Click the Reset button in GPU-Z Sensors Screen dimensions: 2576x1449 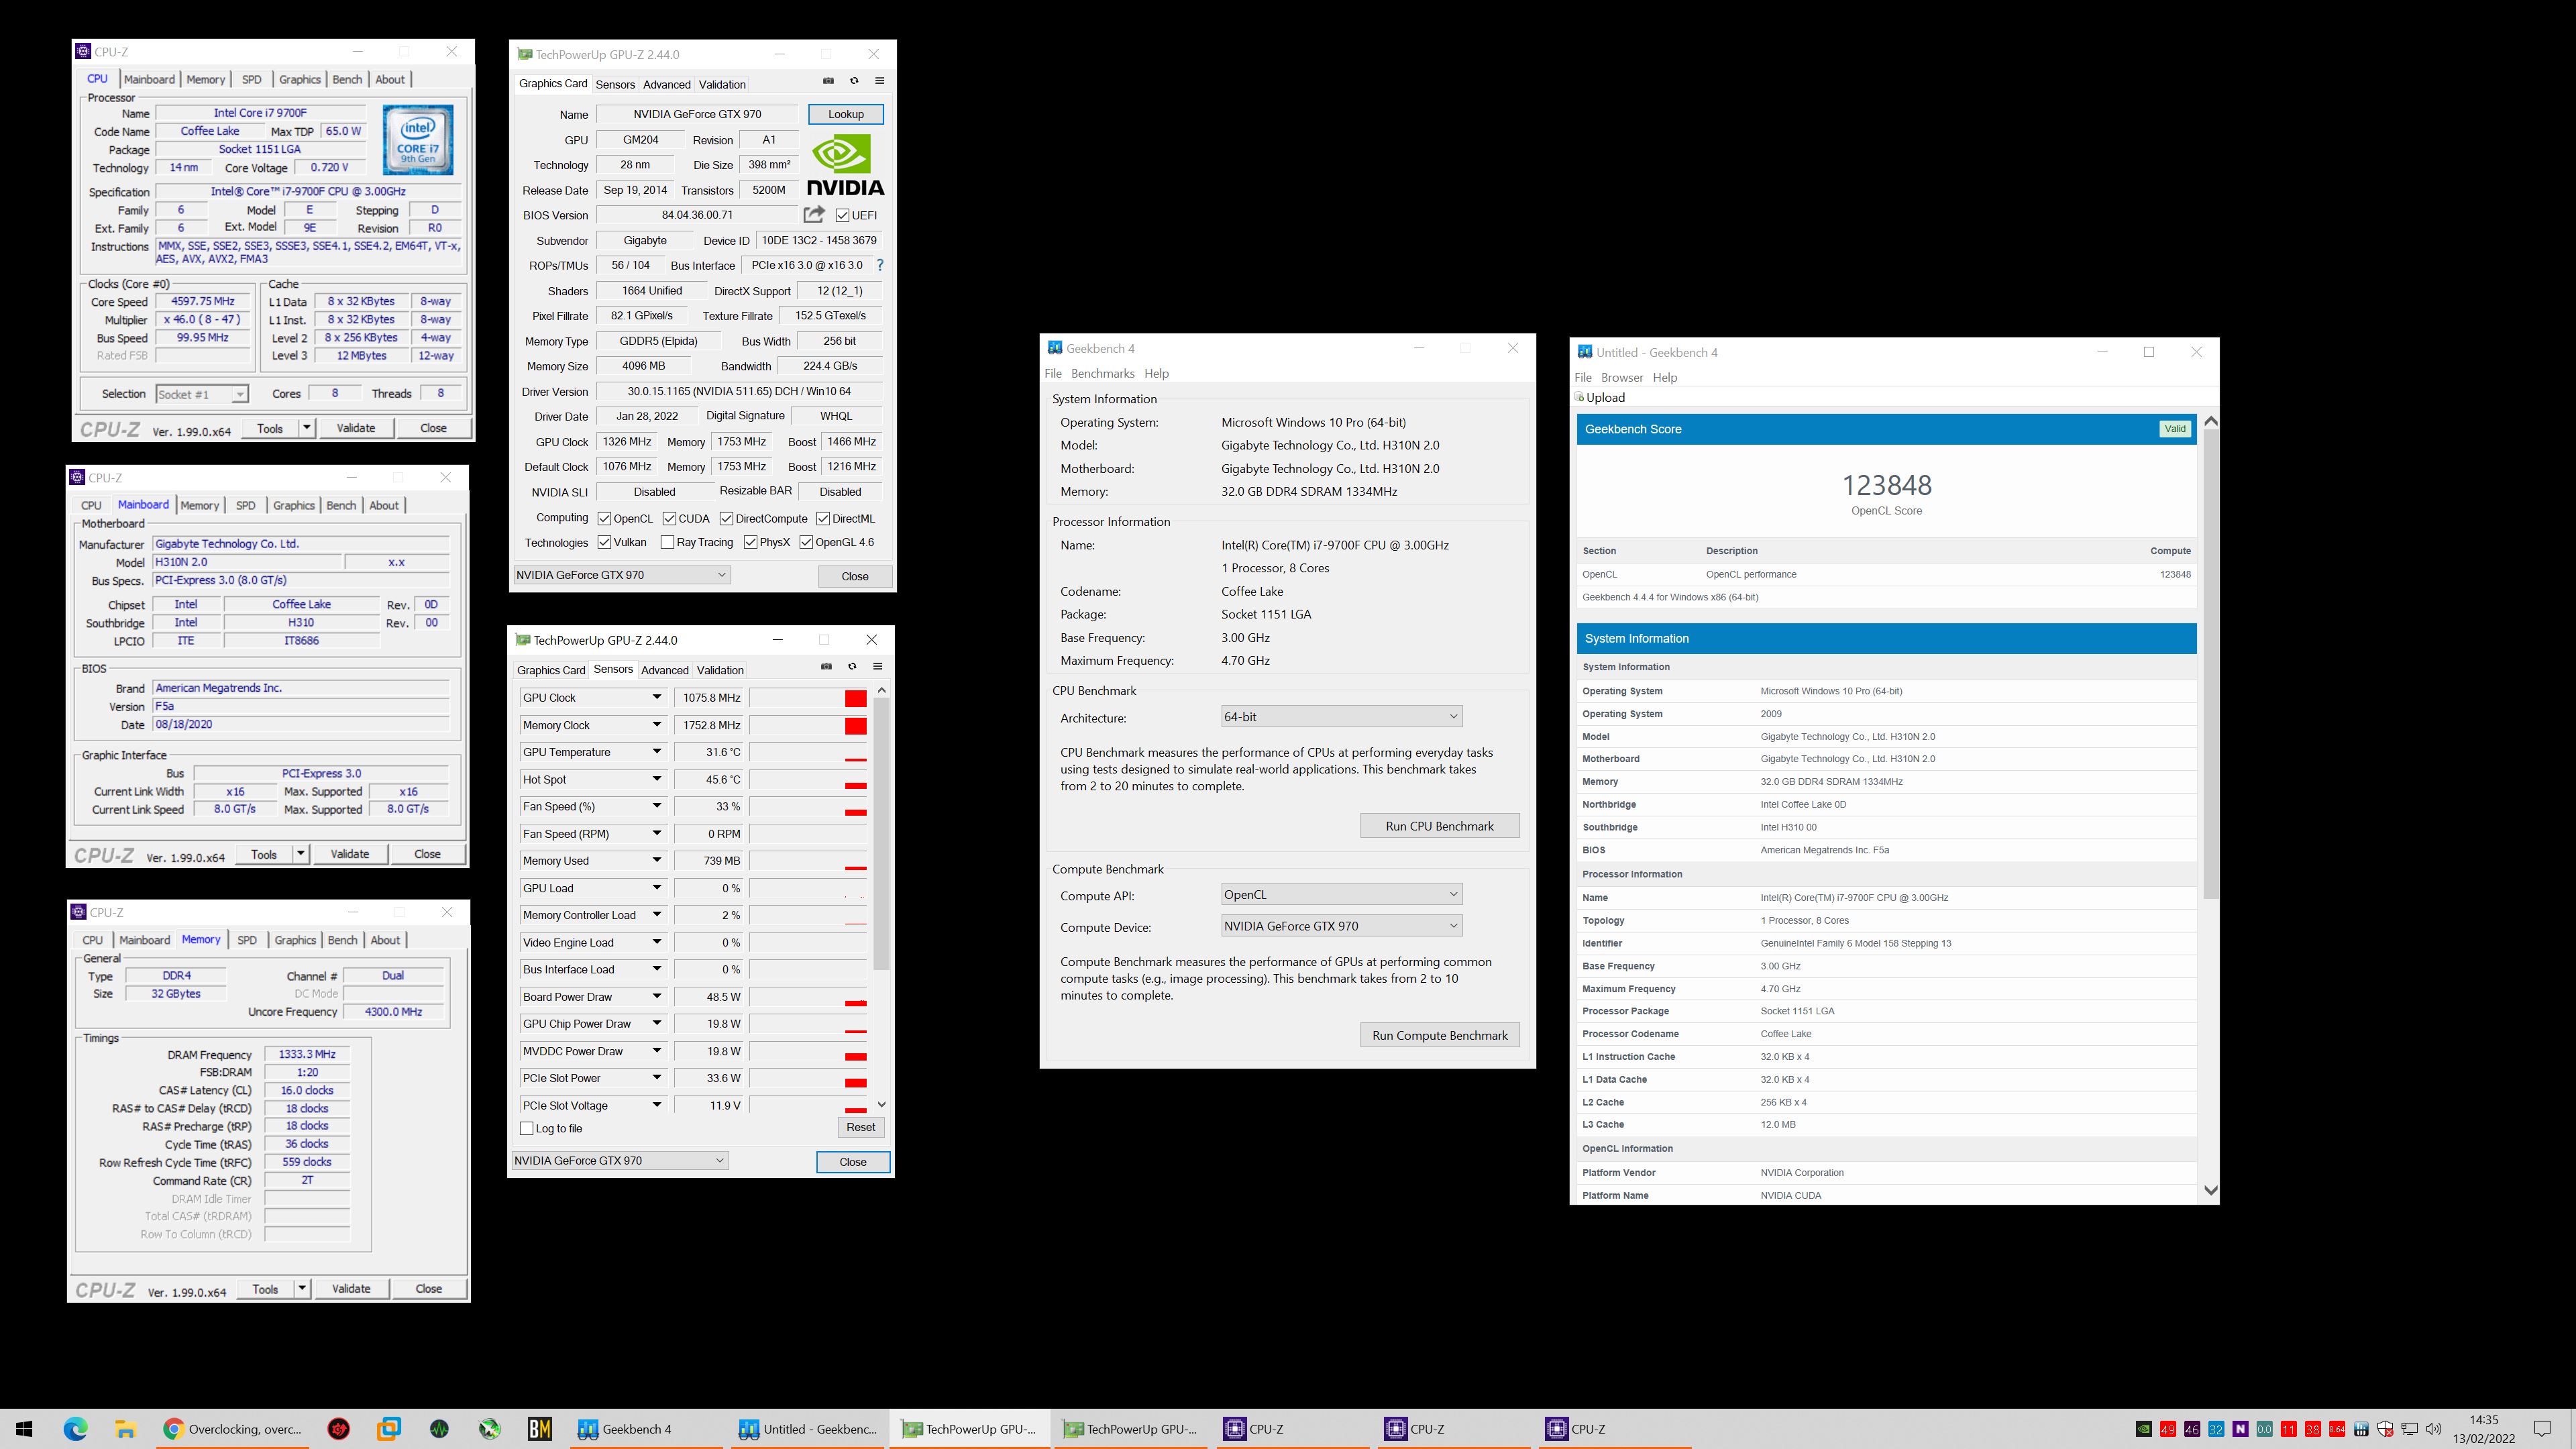click(x=860, y=1127)
